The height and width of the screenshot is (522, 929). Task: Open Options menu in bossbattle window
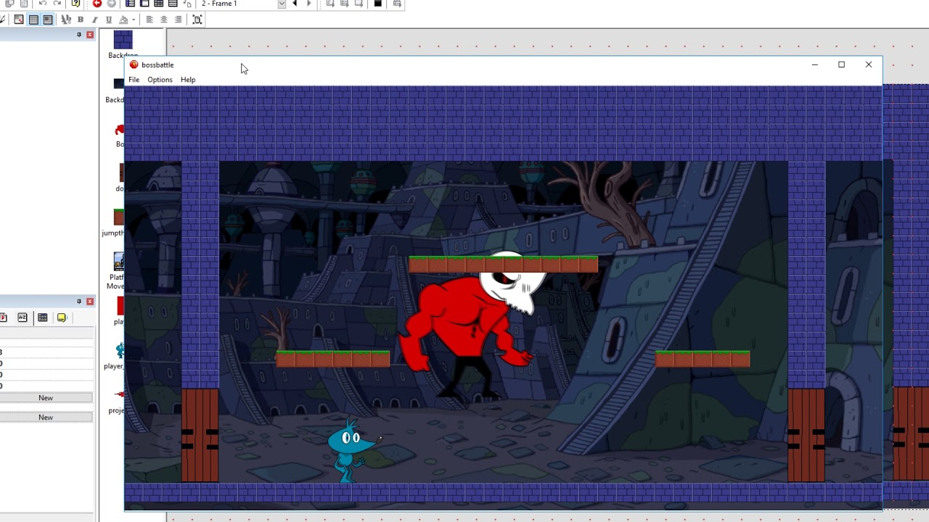tap(160, 80)
